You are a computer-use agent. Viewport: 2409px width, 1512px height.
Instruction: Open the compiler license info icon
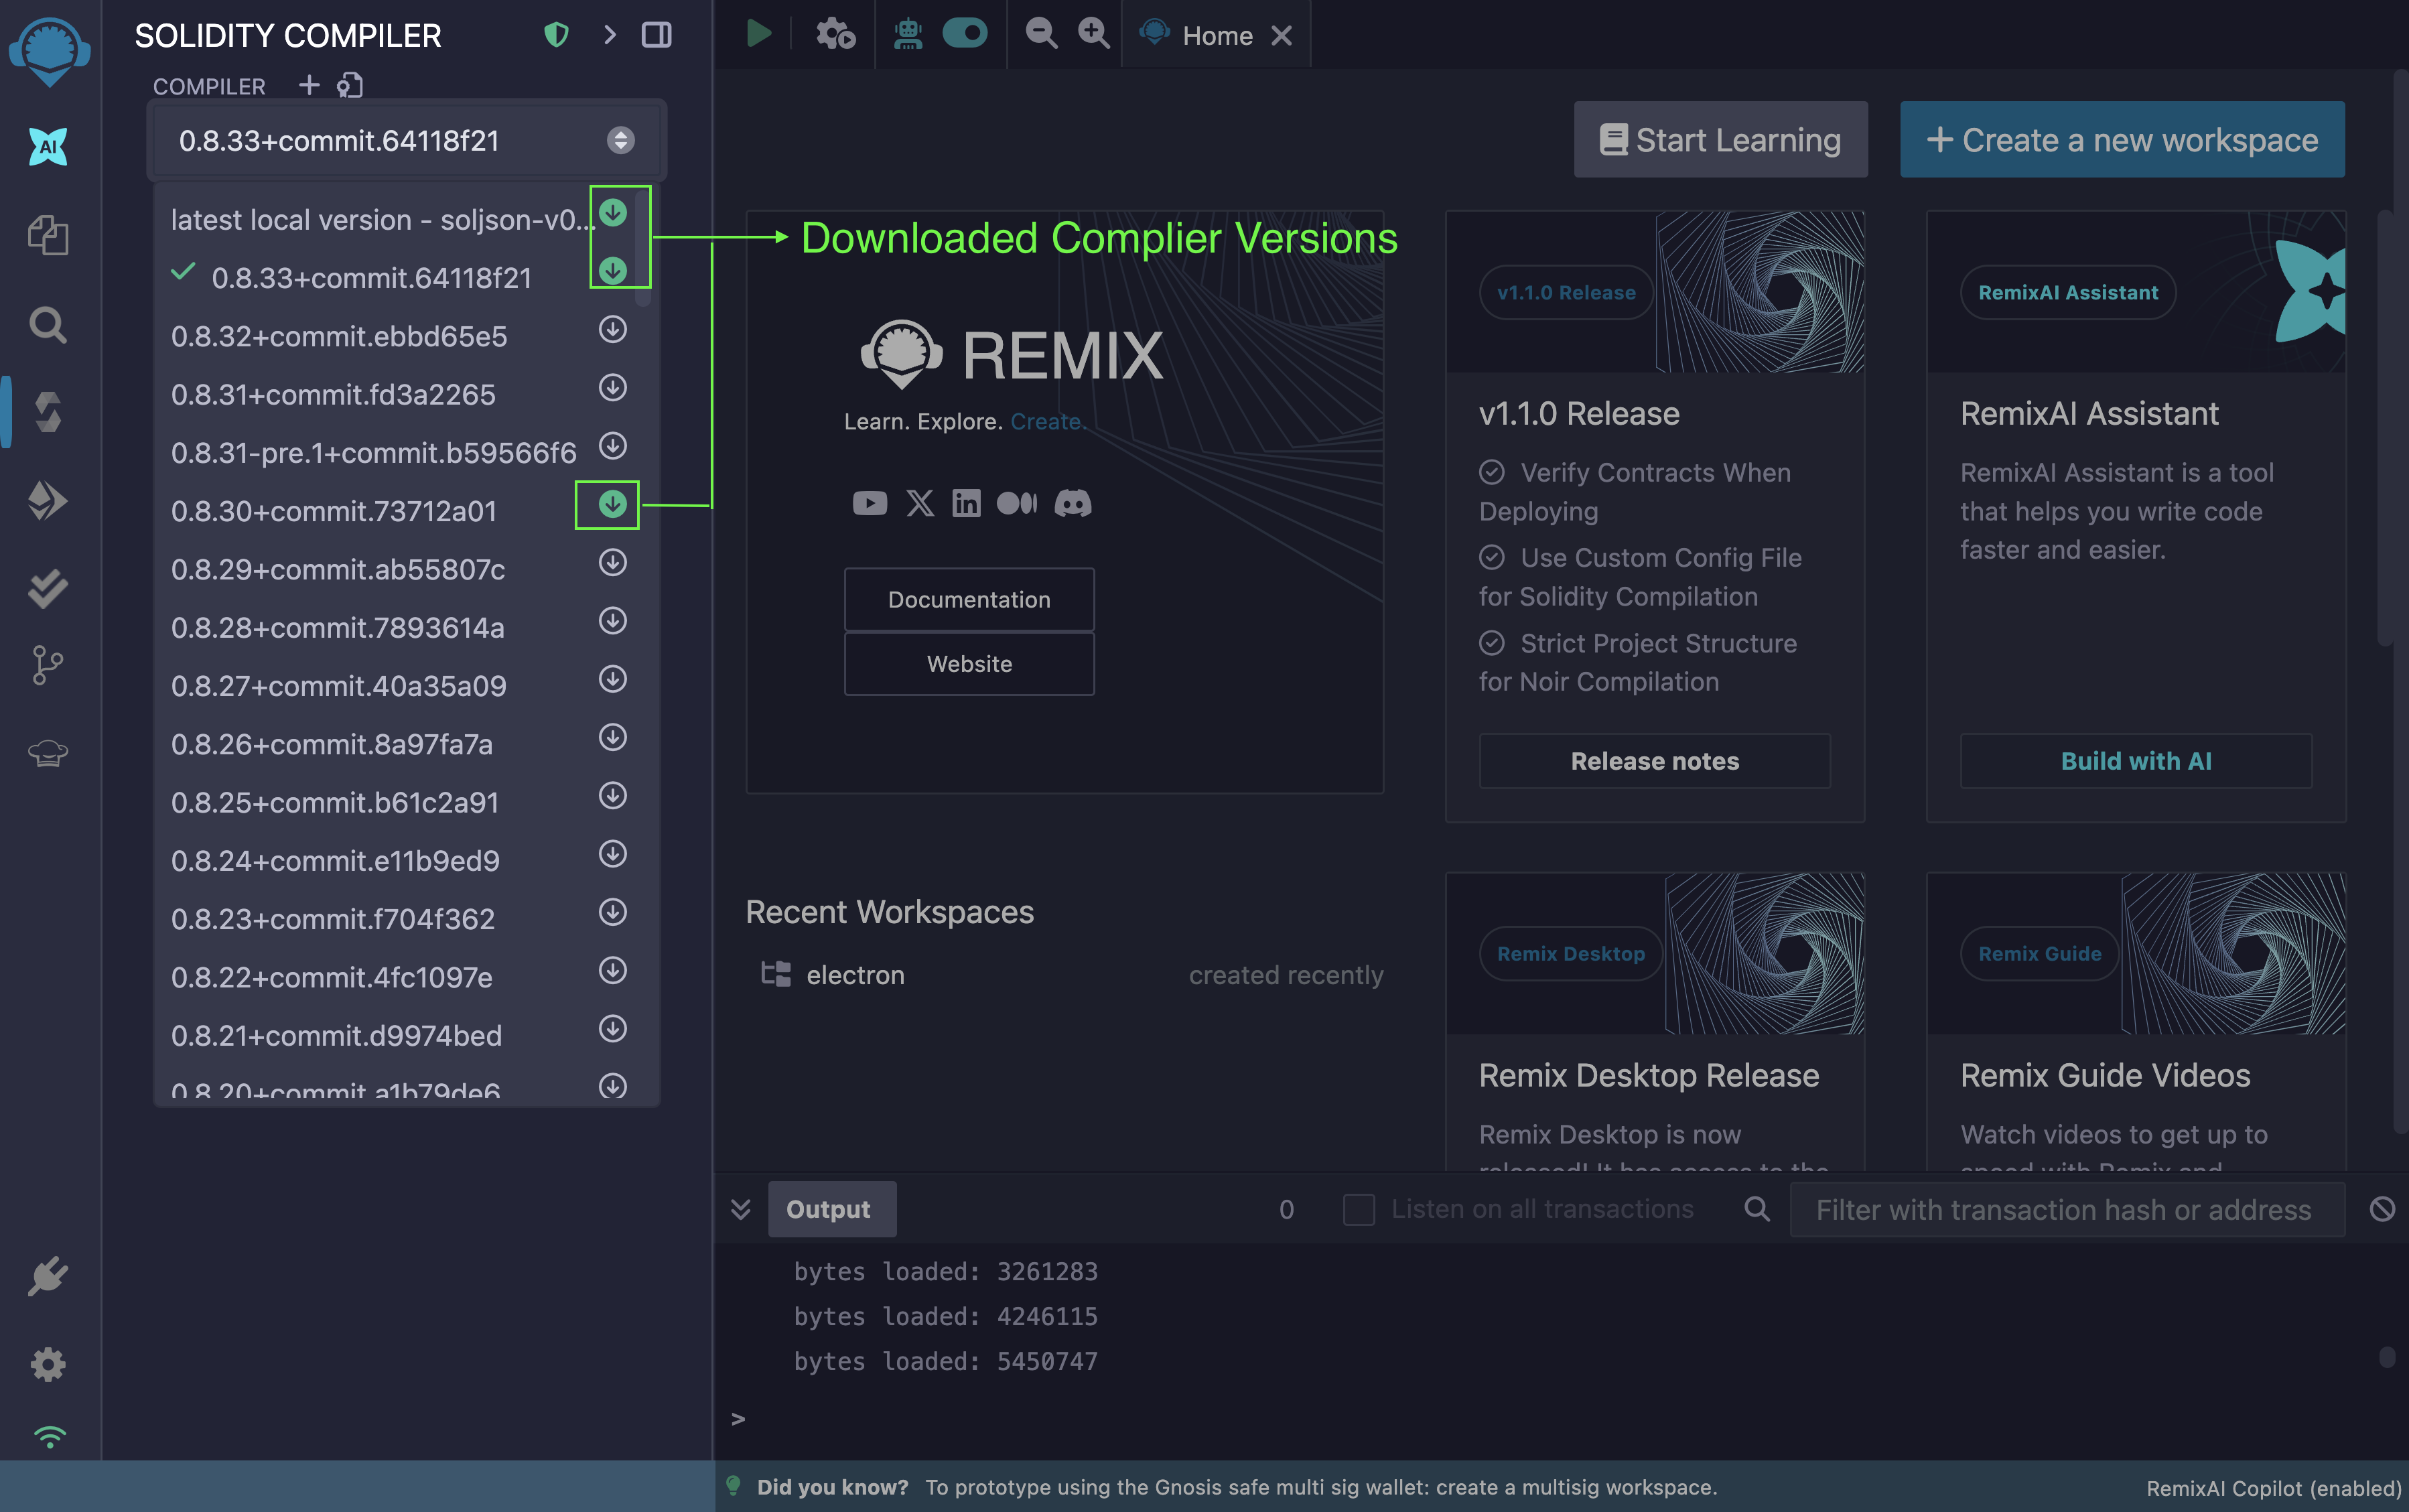click(x=349, y=85)
